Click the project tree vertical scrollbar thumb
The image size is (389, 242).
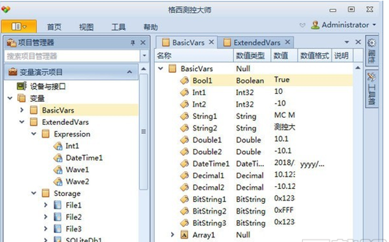point(143,131)
